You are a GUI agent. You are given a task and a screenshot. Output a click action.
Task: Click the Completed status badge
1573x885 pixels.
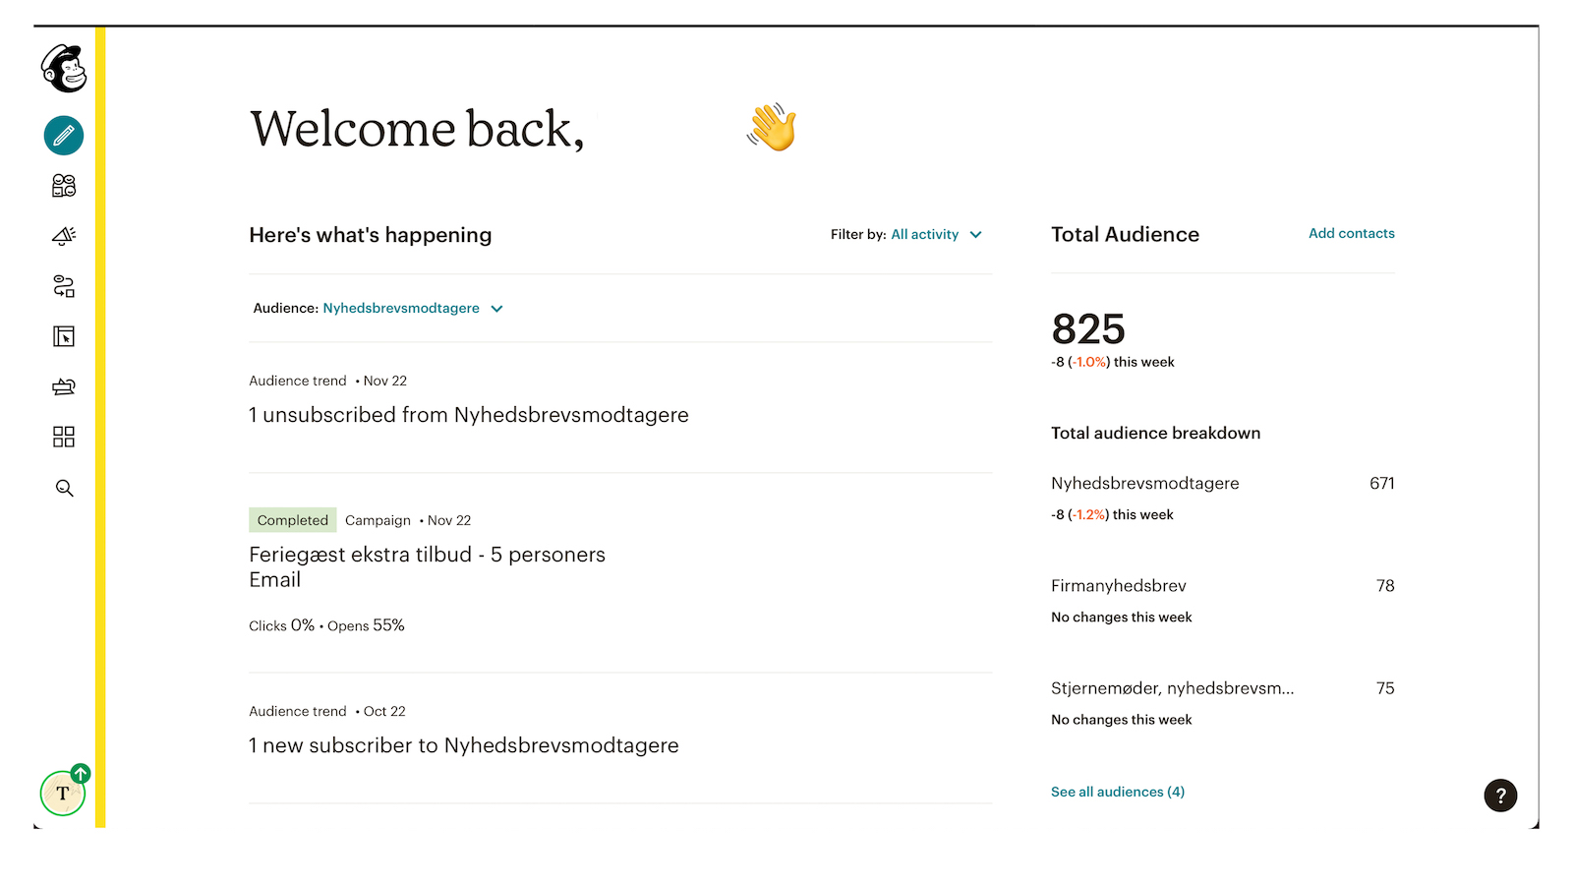click(x=292, y=519)
